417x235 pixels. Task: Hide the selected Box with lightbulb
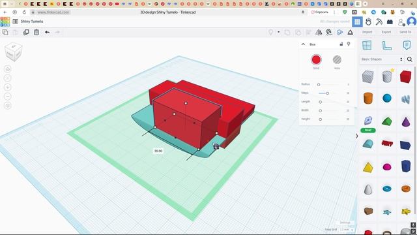(349, 44)
